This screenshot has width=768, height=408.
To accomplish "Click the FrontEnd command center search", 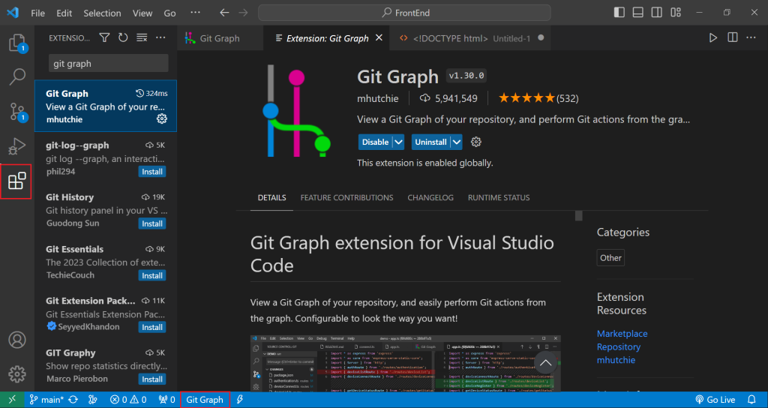I will click(x=404, y=13).
